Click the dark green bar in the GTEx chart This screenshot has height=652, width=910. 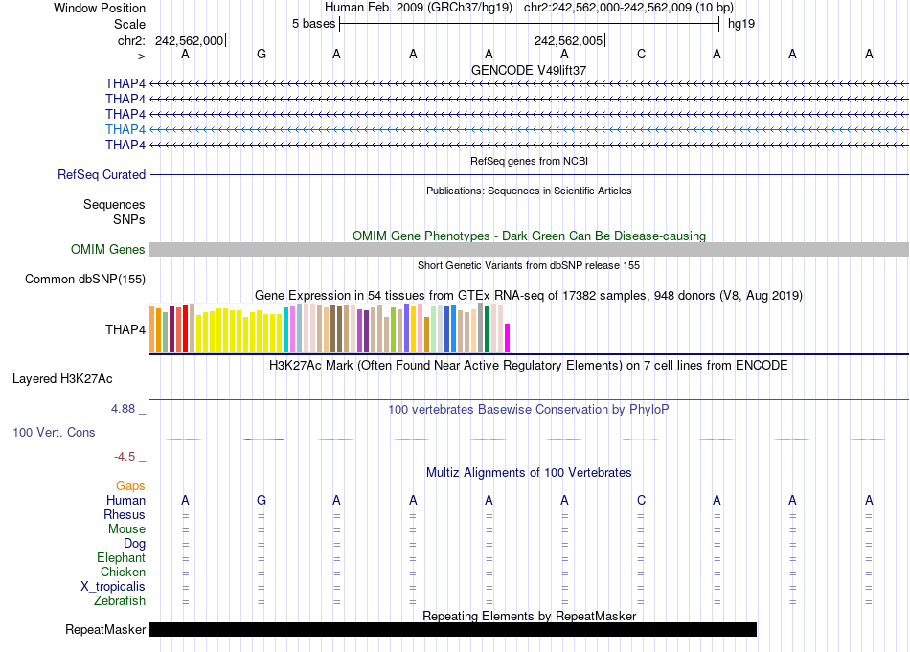(487, 329)
